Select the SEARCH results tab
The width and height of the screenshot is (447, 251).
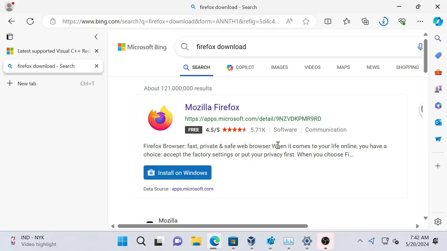coord(197,67)
